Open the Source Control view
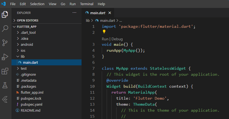This screenshot has height=119, width=229. click(5, 43)
